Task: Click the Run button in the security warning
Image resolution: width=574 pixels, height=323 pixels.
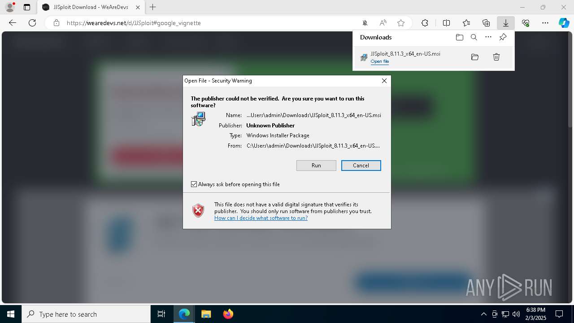Action: tap(316, 166)
